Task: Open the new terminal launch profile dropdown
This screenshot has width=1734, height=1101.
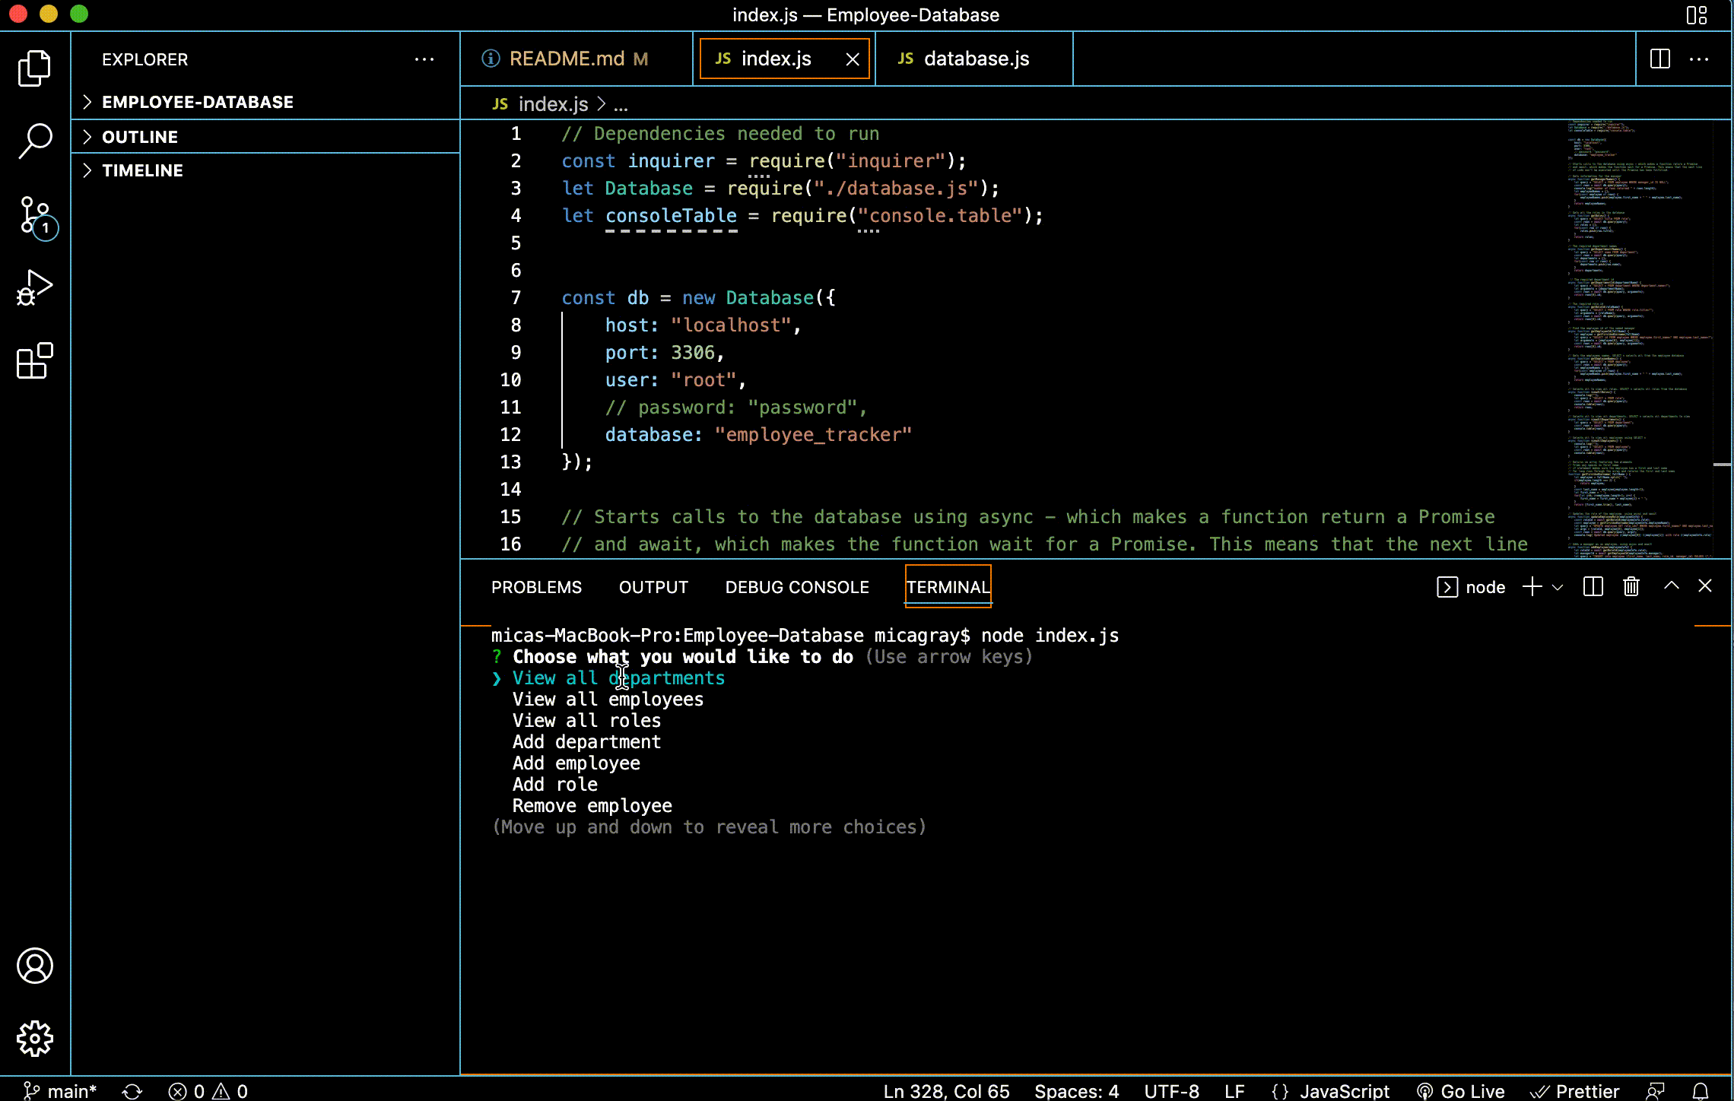Action: tap(1557, 587)
